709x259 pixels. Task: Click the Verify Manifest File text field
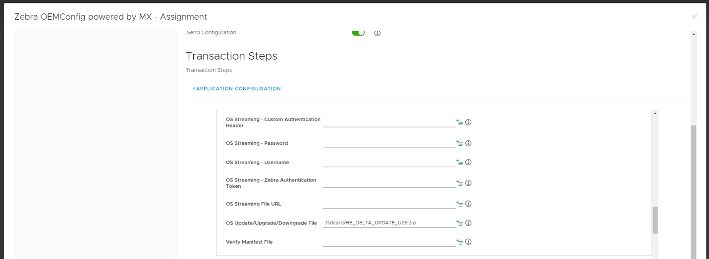pyautogui.click(x=389, y=242)
